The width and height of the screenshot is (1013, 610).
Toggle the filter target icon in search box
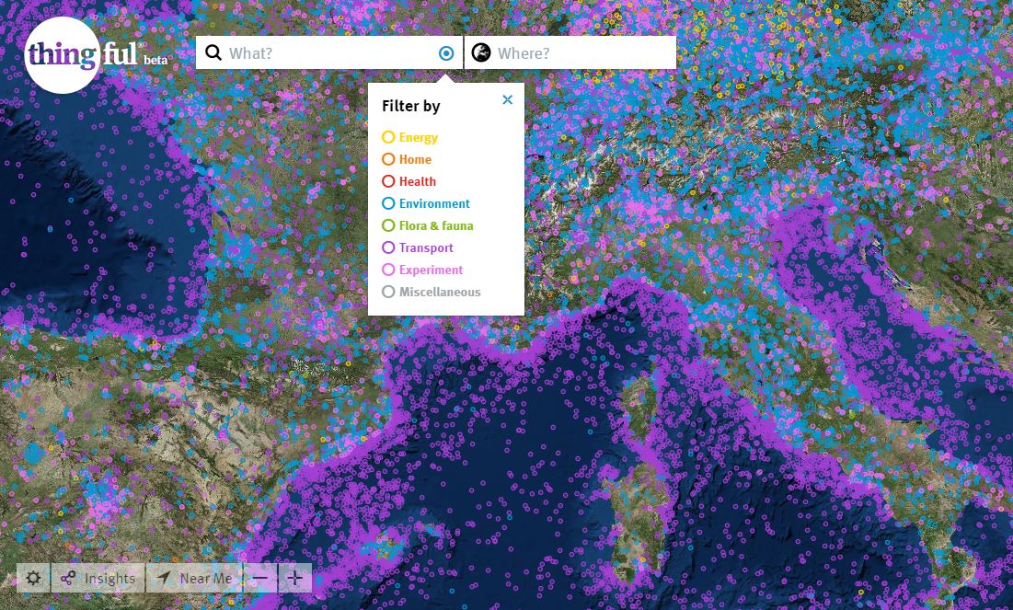tap(446, 53)
